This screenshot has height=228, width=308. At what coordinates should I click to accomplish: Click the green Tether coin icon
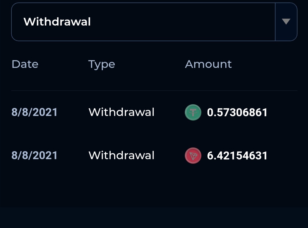tap(193, 112)
